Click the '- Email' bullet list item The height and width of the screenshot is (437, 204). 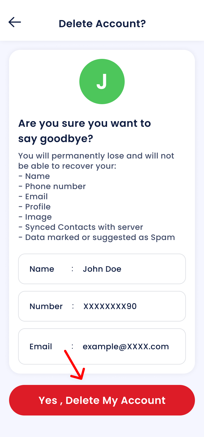tap(33, 196)
